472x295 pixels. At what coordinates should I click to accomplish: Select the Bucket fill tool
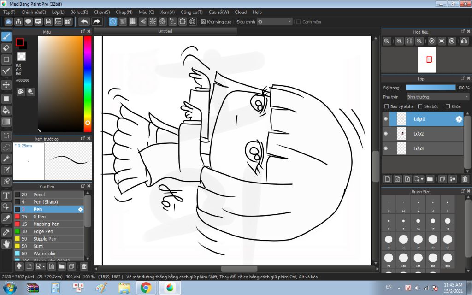pos(6,110)
